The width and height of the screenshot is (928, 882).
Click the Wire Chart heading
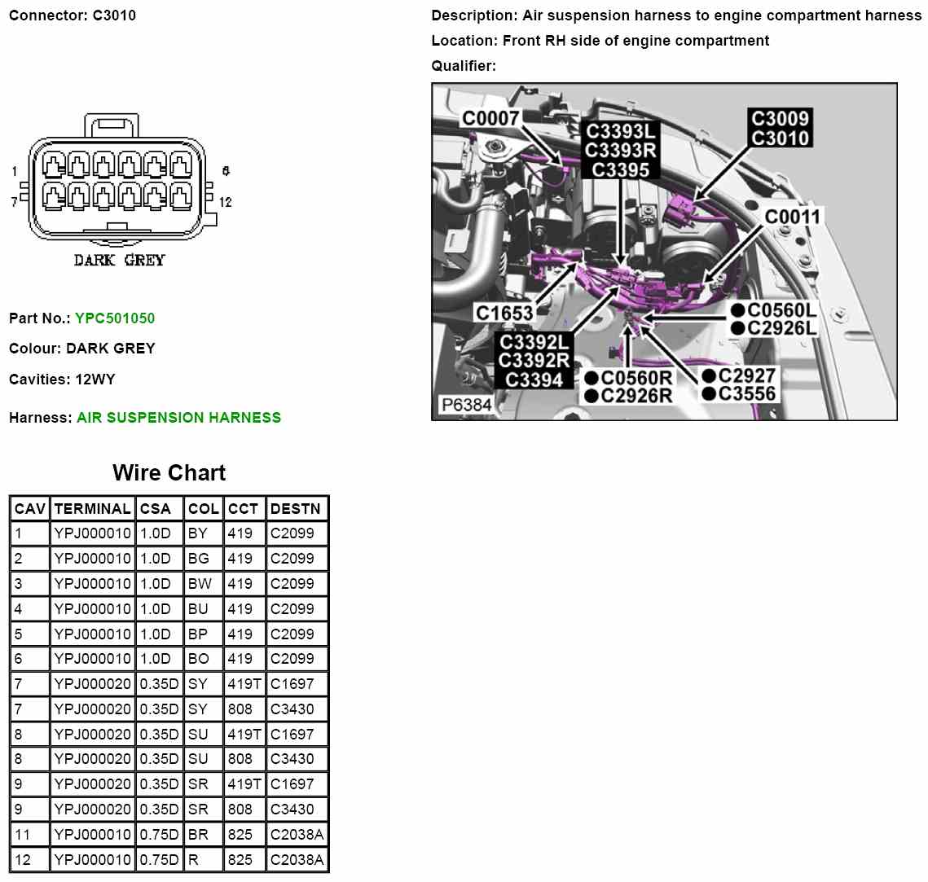(x=169, y=473)
